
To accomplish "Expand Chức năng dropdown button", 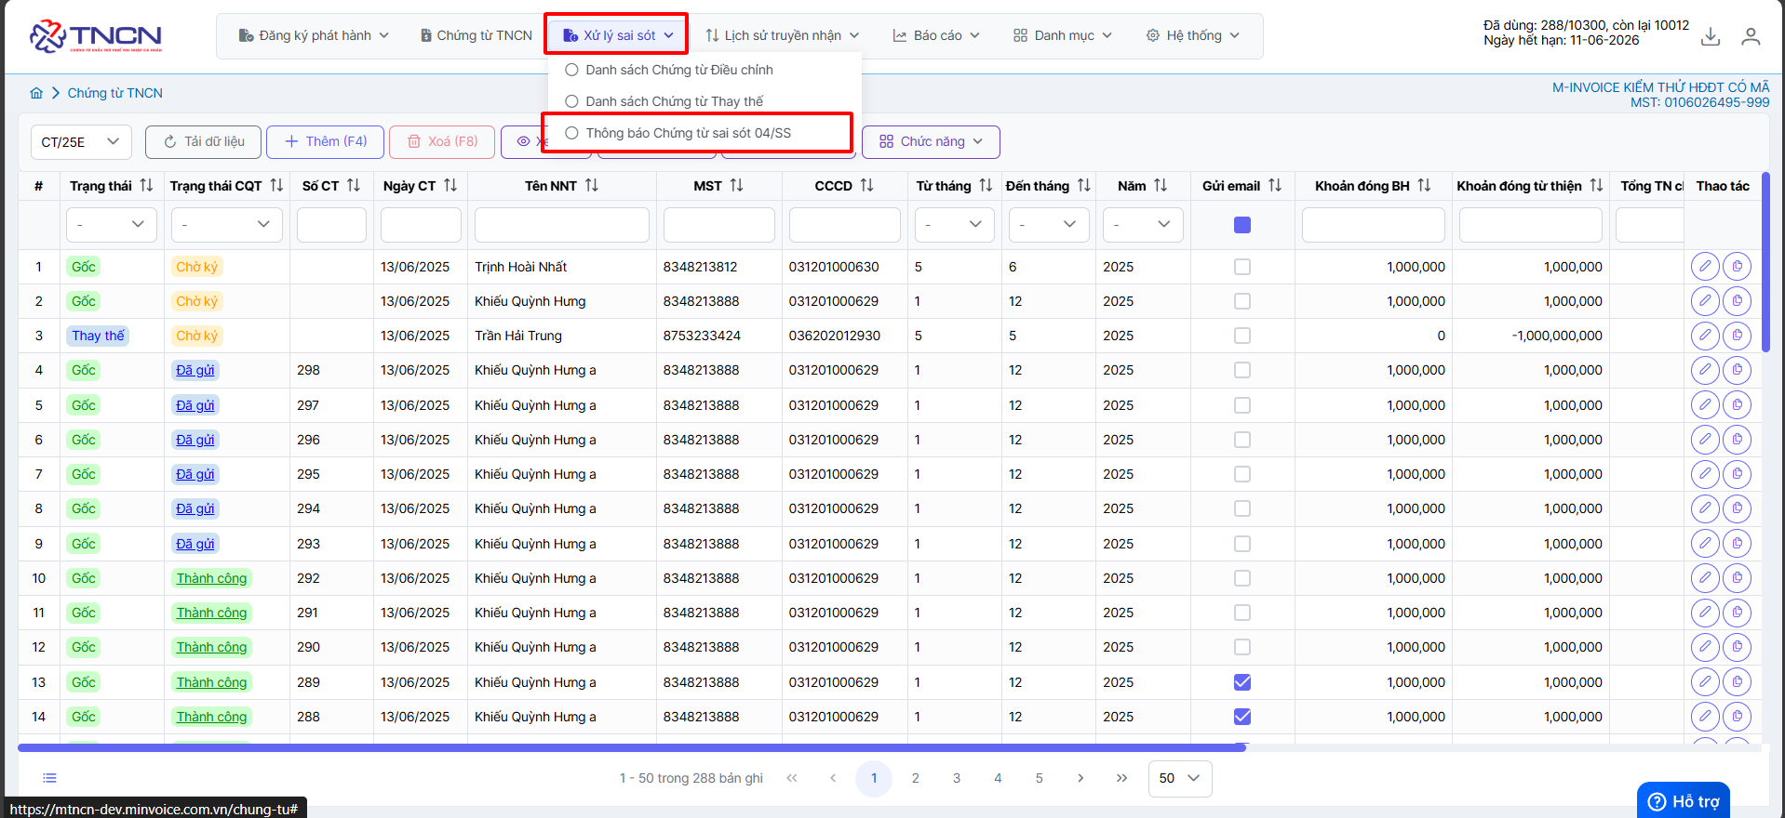I will [x=931, y=142].
